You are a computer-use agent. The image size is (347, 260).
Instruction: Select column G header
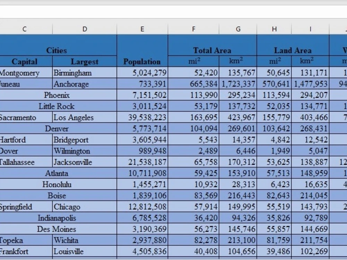point(238,29)
